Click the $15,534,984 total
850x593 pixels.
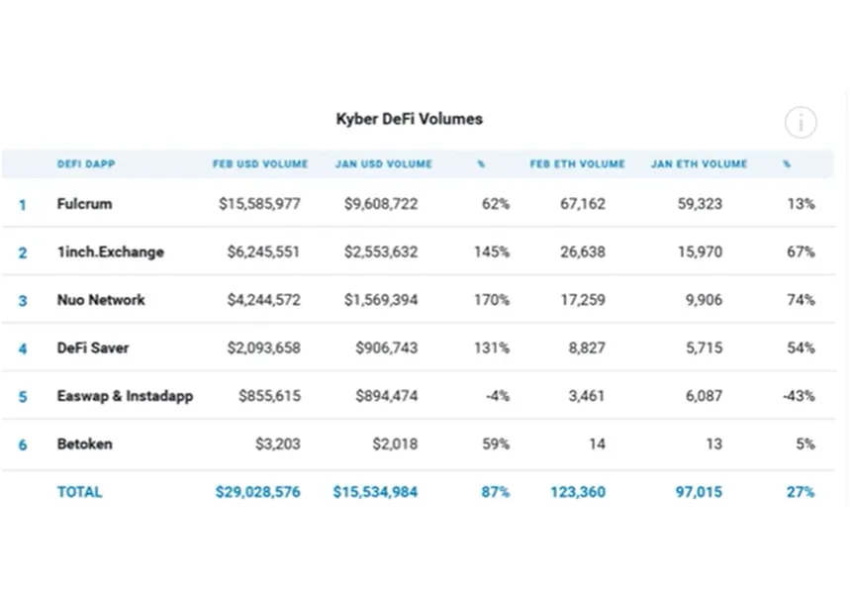(375, 492)
